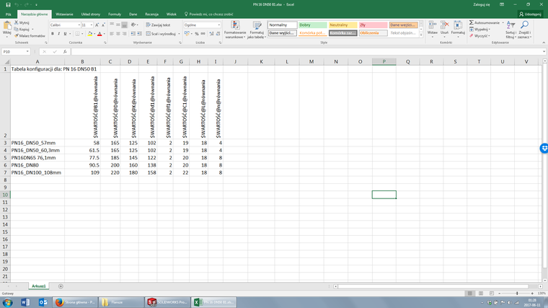Click the Kopiuj copy icon
This screenshot has height=308, width=548.
coord(16,30)
